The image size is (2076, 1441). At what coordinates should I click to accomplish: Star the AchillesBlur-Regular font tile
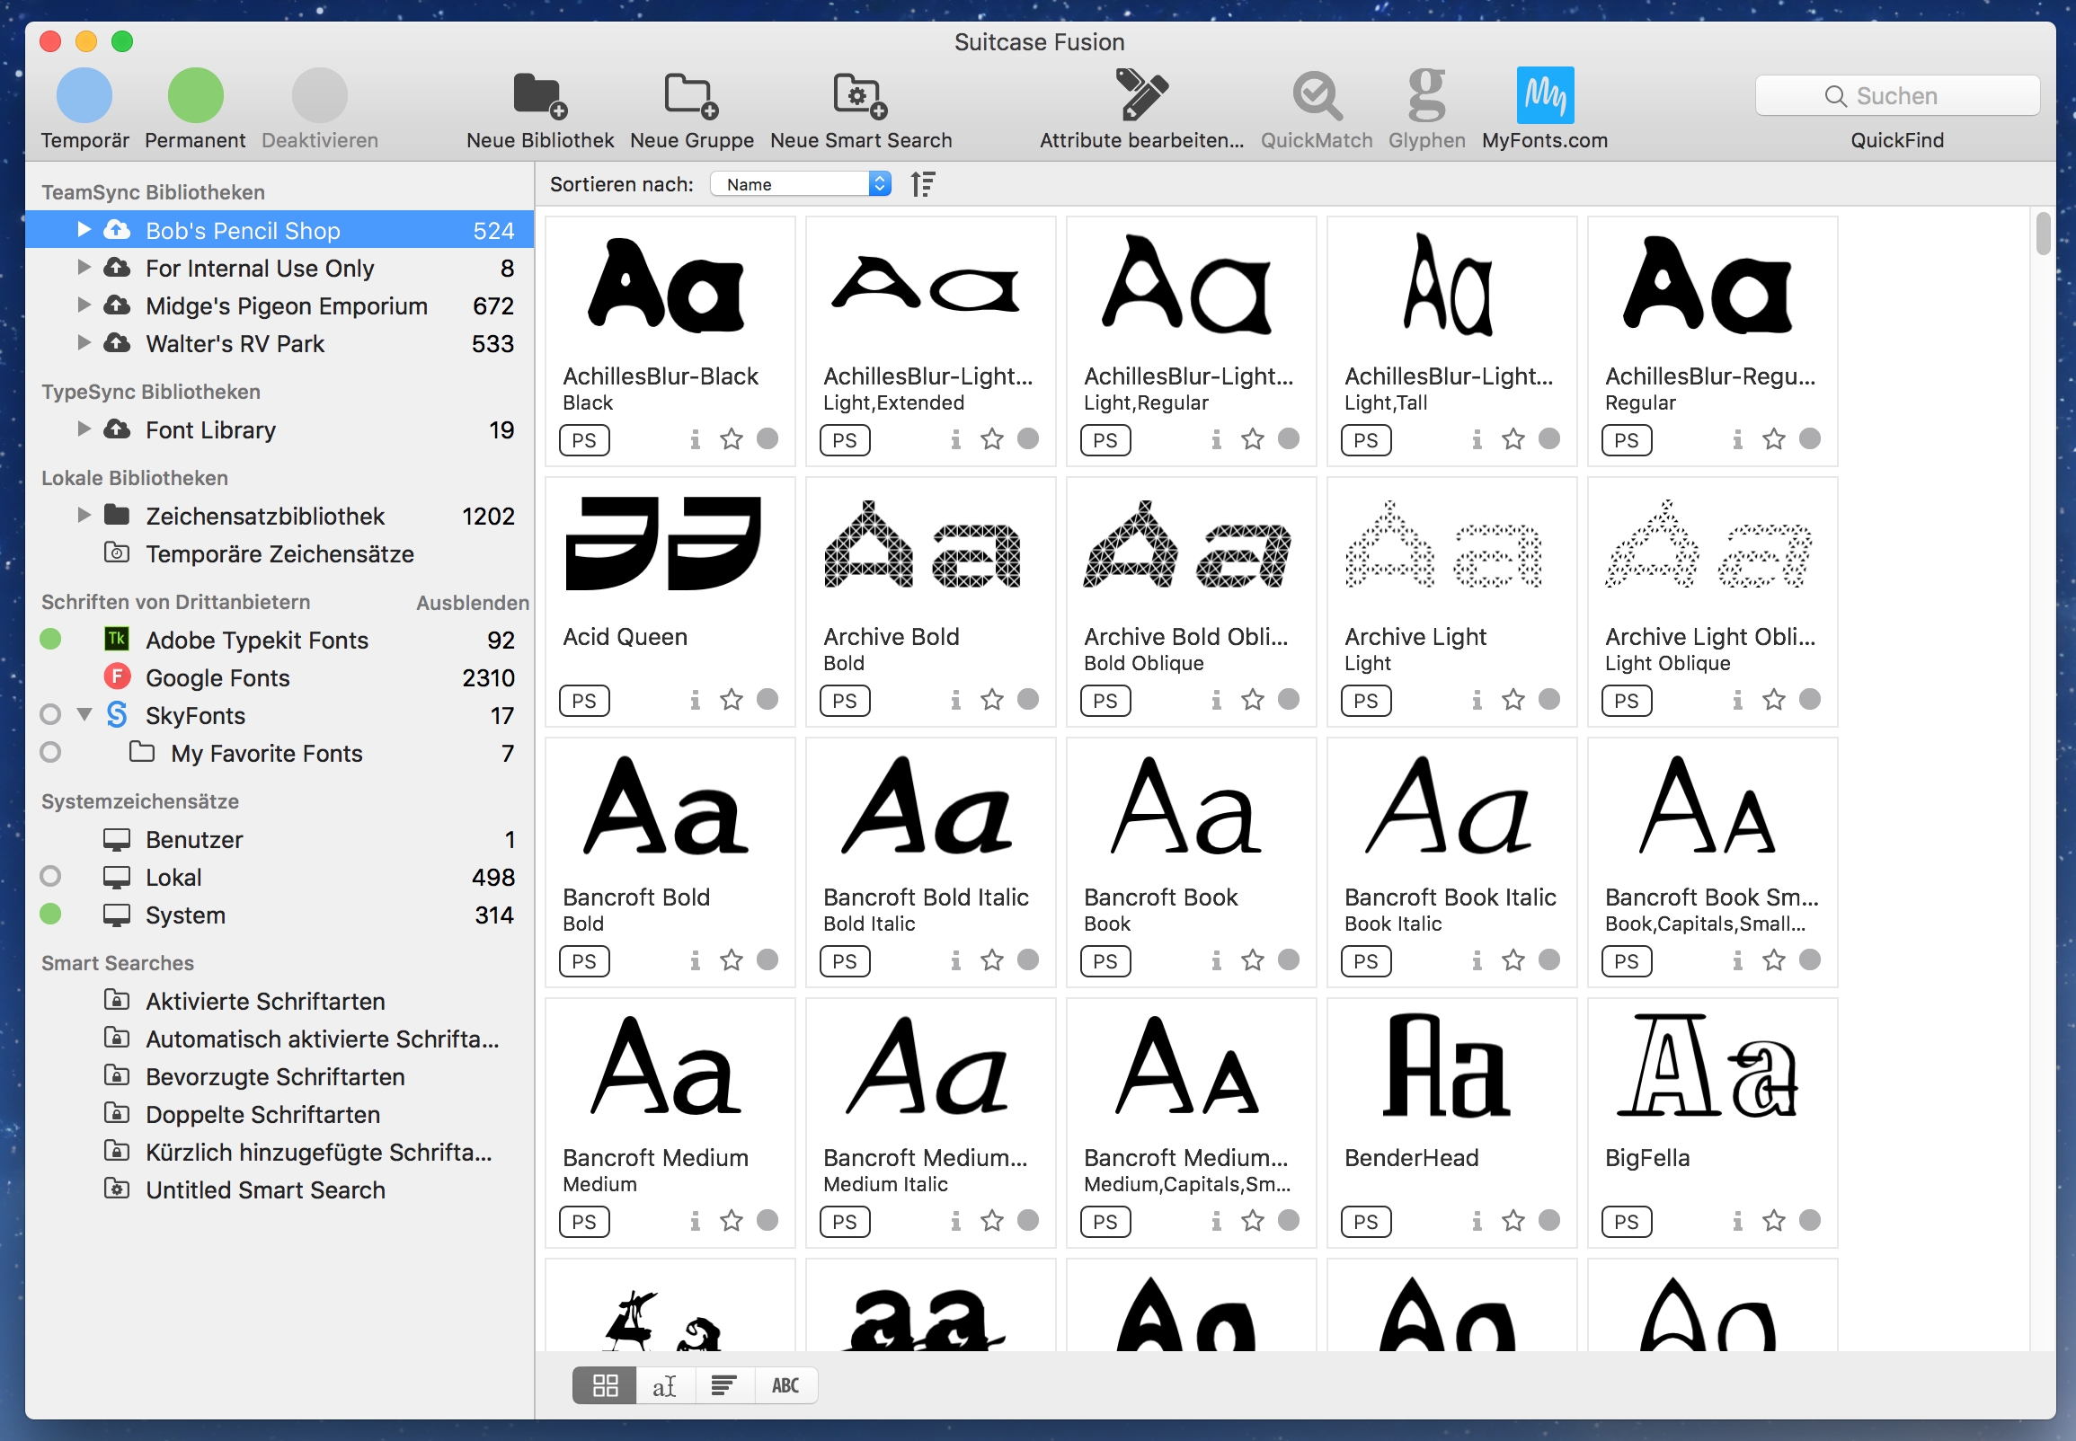(x=1774, y=439)
